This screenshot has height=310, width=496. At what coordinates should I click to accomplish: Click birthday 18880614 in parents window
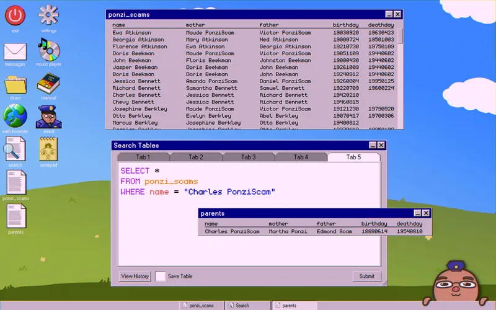click(374, 231)
